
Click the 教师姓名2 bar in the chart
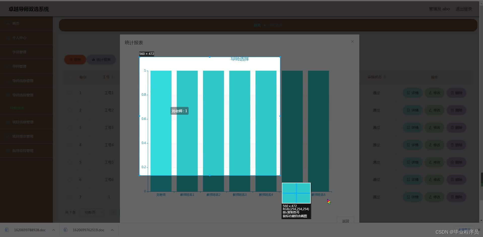pos(213,131)
